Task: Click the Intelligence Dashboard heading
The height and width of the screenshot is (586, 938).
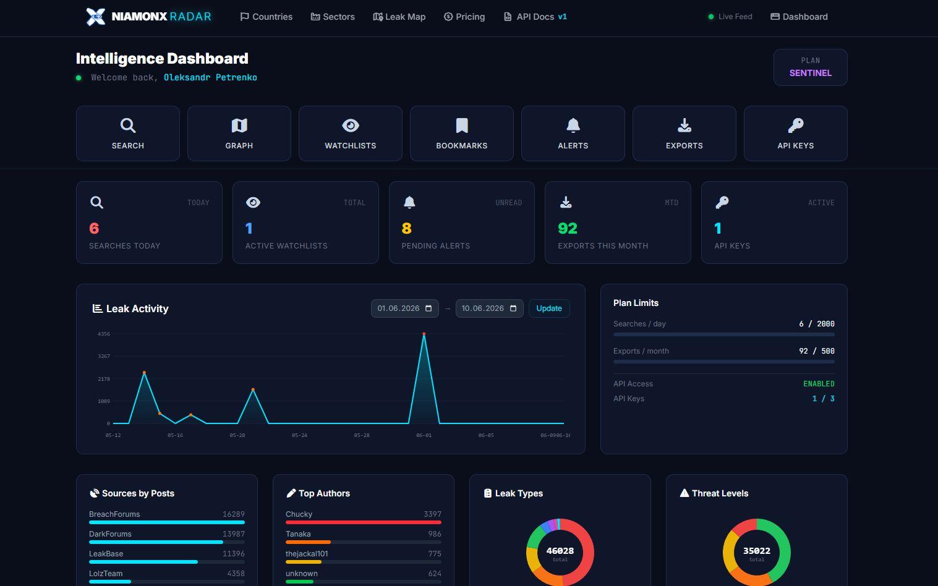Action: [162, 59]
